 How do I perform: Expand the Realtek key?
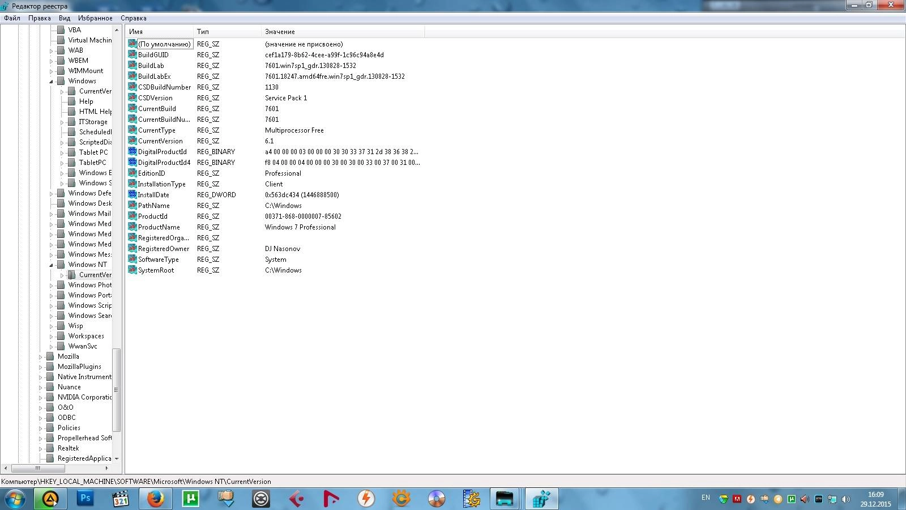[40, 449]
